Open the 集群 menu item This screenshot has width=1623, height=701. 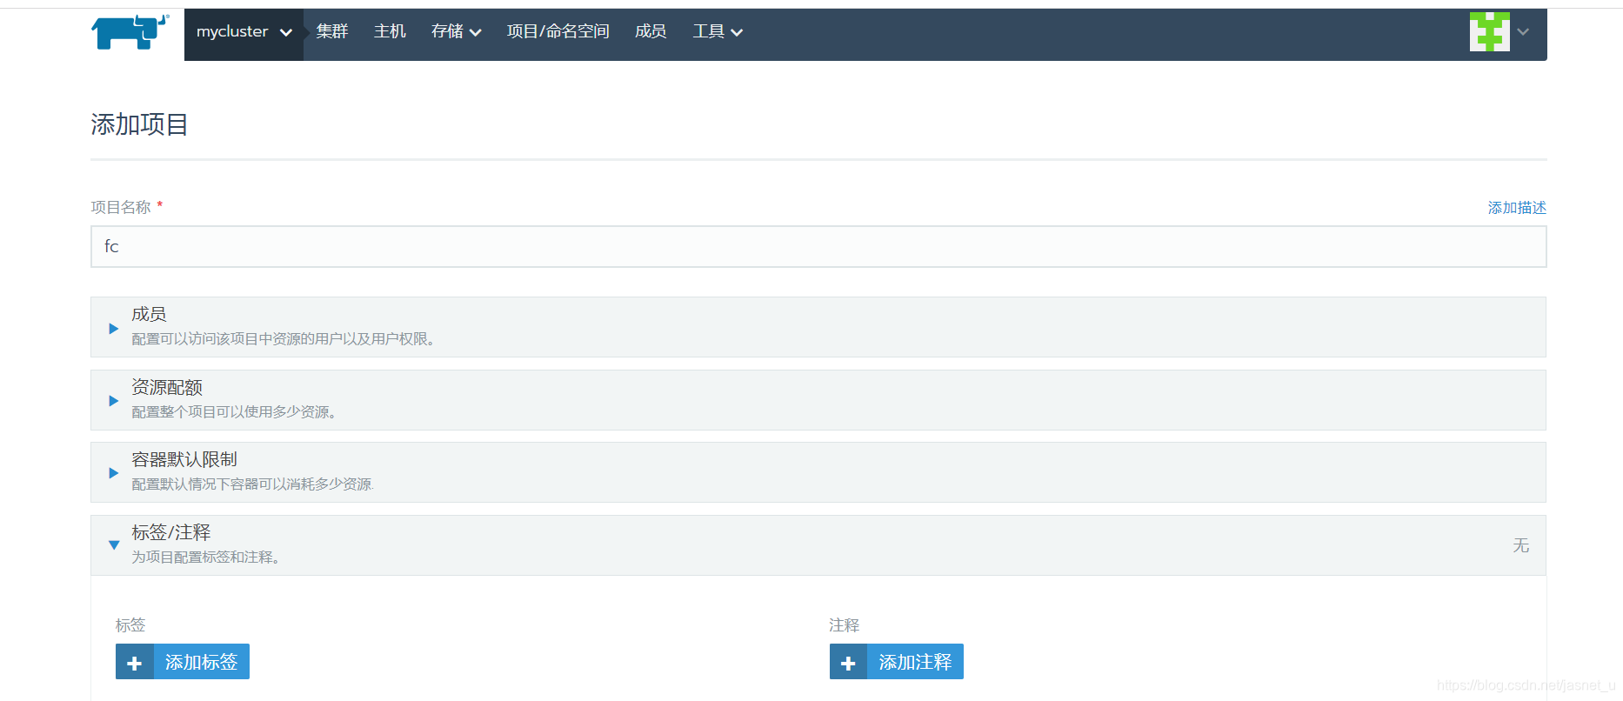coord(332,32)
